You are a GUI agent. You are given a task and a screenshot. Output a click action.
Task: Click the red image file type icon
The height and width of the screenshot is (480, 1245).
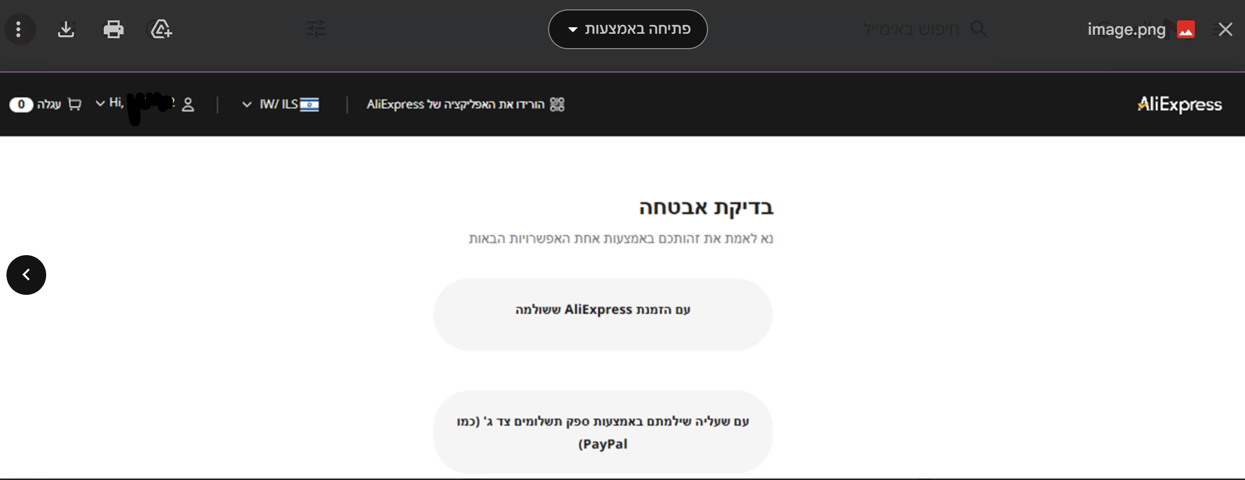point(1186,29)
